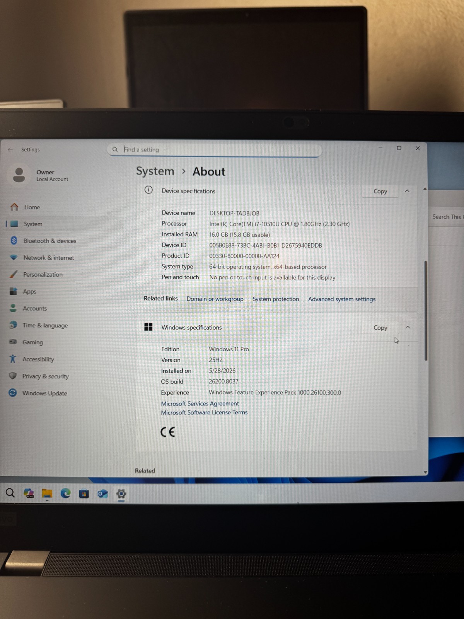Collapse the Windows specifications section
This screenshot has height=619, width=464.
408,327
